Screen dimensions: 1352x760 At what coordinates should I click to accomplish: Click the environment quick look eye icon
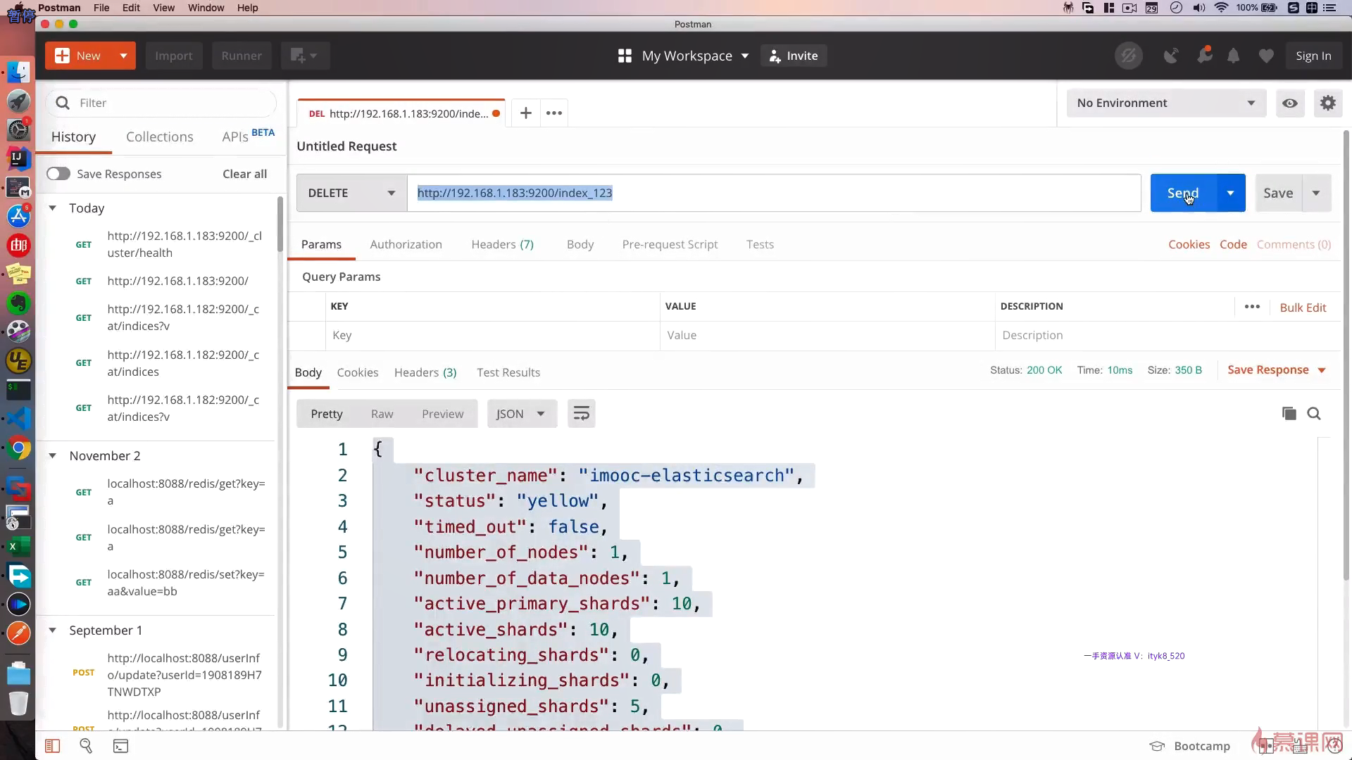point(1290,103)
